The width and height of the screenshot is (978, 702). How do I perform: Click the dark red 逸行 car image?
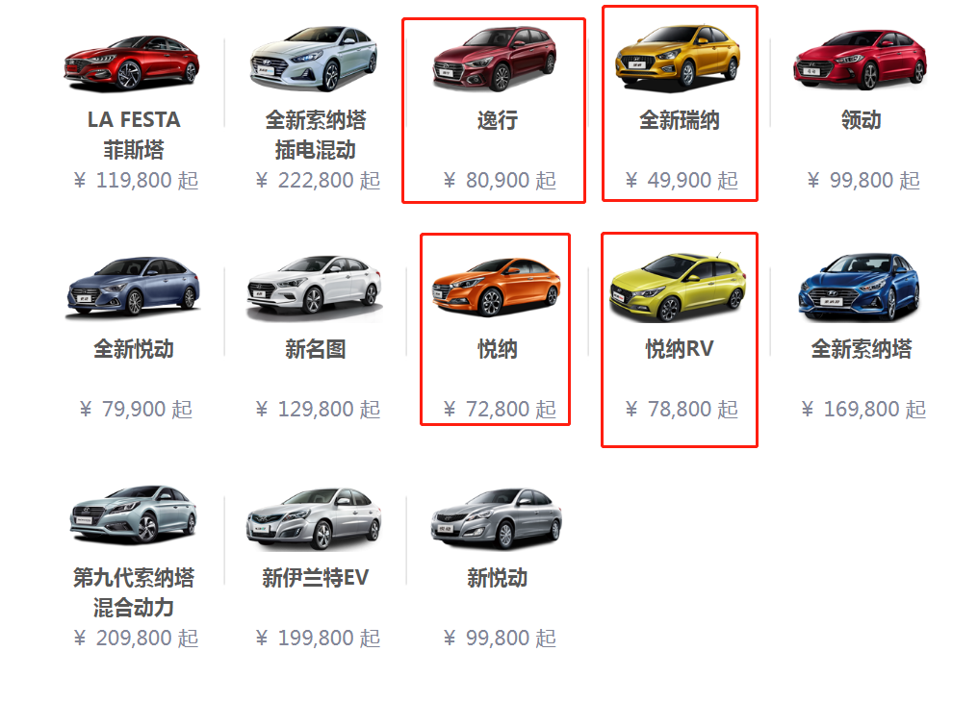(x=496, y=59)
